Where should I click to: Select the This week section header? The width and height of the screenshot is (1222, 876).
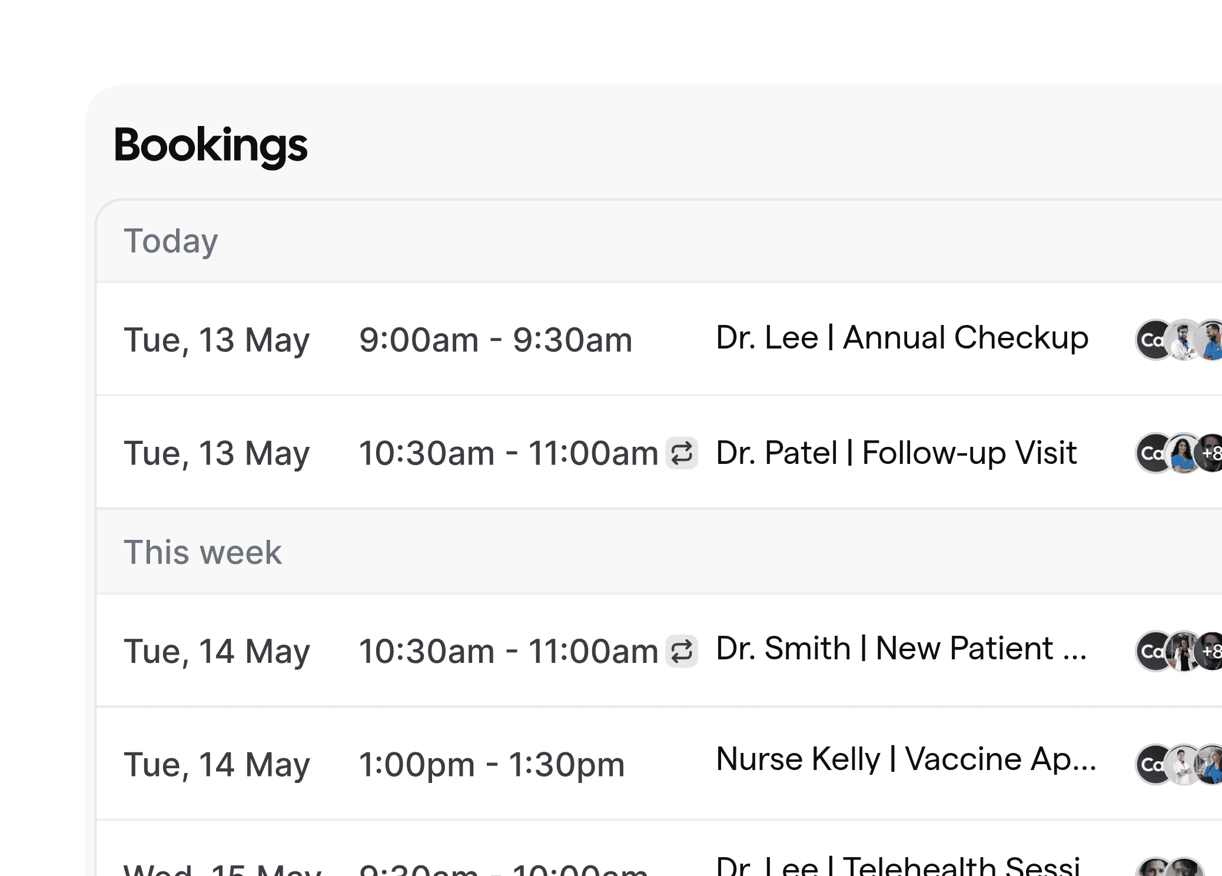click(x=203, y=552)
